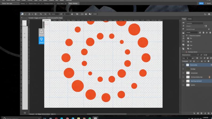Click the rotate icon beside the panel input field
This screenshot has width=212, height=119.
(205, 26)
